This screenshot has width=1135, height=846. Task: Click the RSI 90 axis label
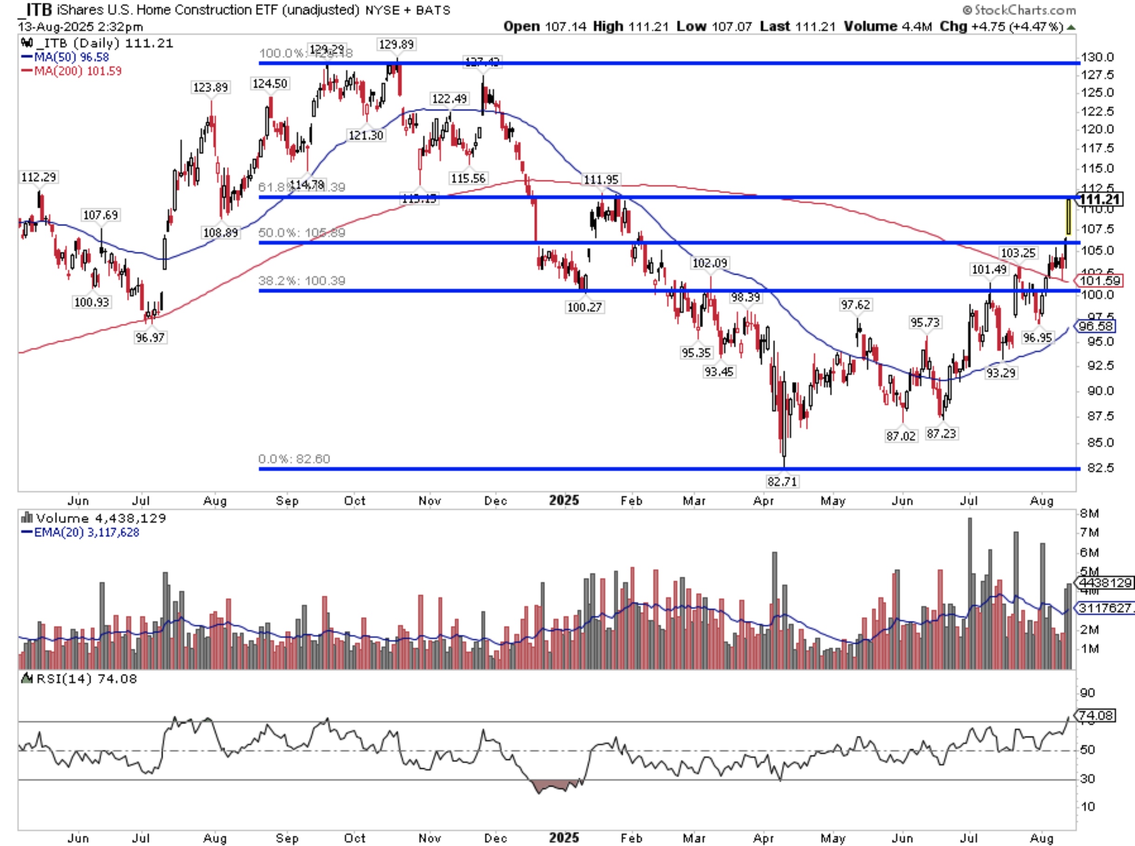1088,693
